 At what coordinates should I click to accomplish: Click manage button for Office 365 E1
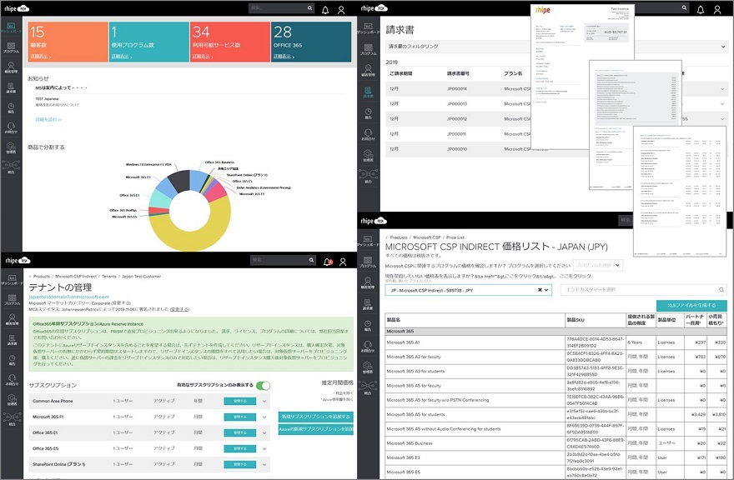pos(239,433)
